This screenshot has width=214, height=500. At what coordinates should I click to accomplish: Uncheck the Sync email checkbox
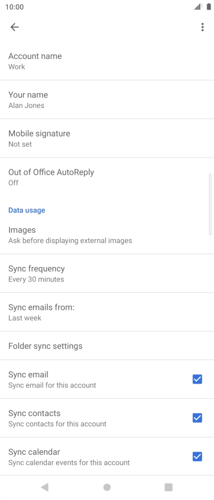pyautogui.click(x=197, y=379)
